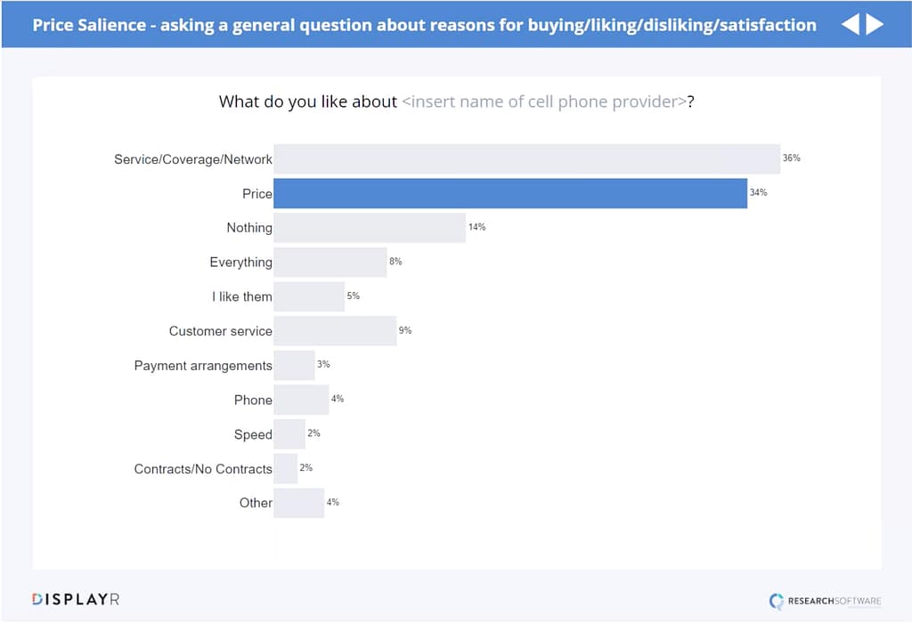The width and height of the screenshot is (912, 623).
Task: Click the 34% data label
Action: [x=758, y=192]
